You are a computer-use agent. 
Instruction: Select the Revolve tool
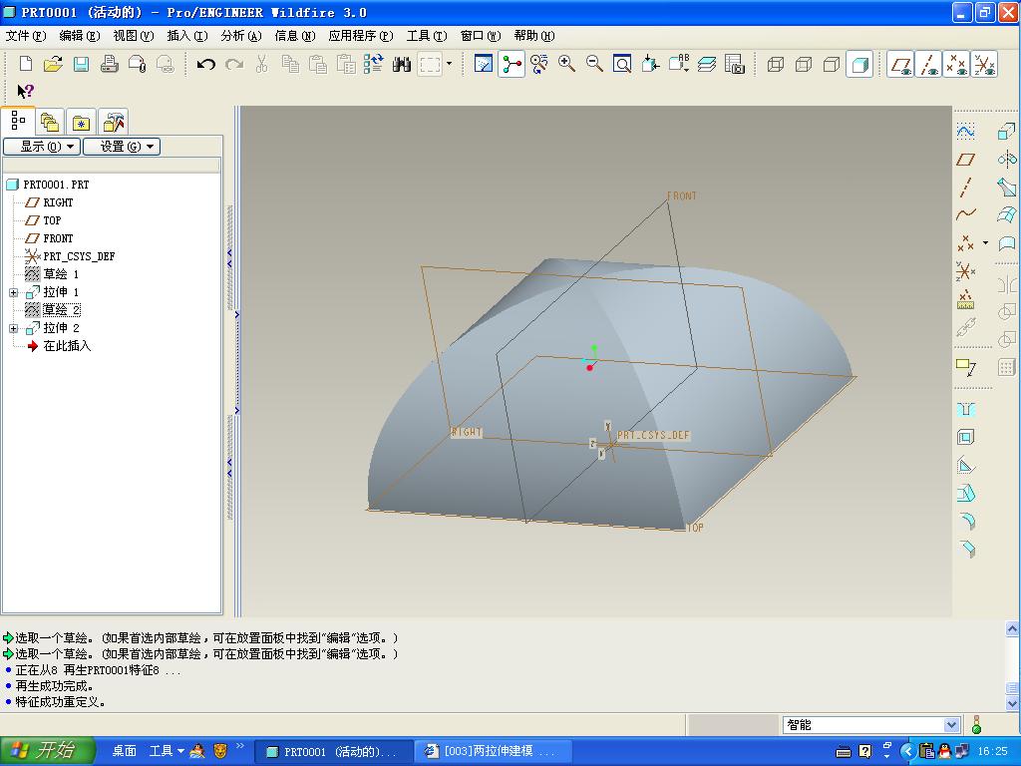coord(1007,159)
